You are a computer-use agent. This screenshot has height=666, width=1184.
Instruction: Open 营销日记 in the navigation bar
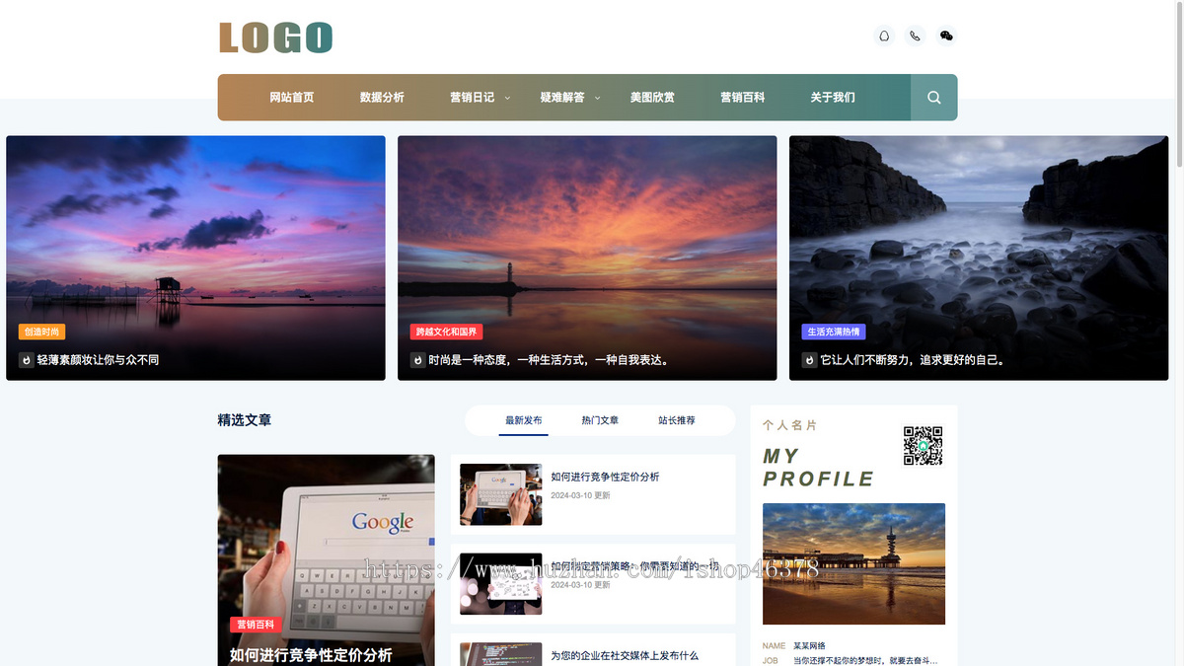pos(472,98)
